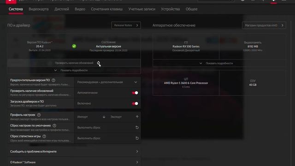Screen dimensions: 295x166
Task: Toggle Загрузка драйверов и ПО switch
Action: coord(135,103)
